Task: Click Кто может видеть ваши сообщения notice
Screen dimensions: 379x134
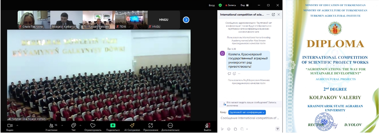Action: pos(250,104)
